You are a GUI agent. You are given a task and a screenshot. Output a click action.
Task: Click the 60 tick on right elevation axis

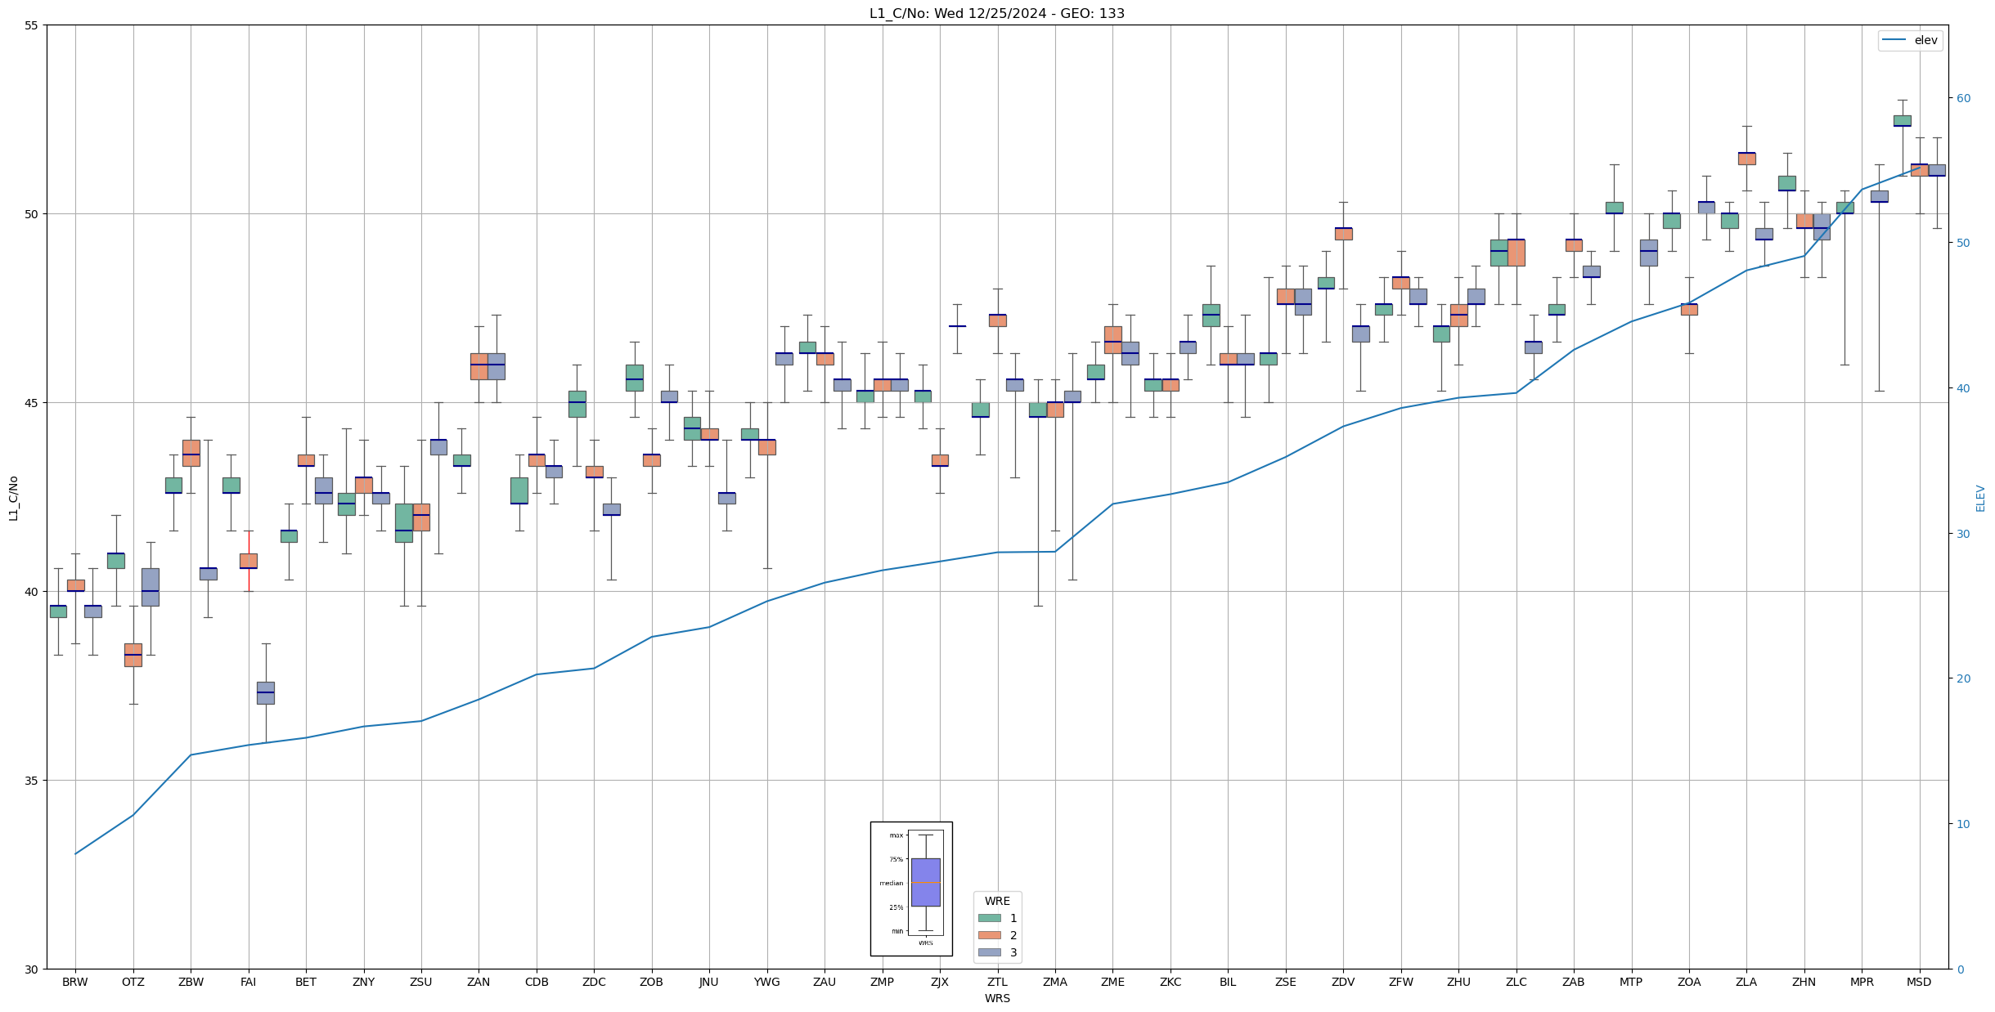point(1962,98)
